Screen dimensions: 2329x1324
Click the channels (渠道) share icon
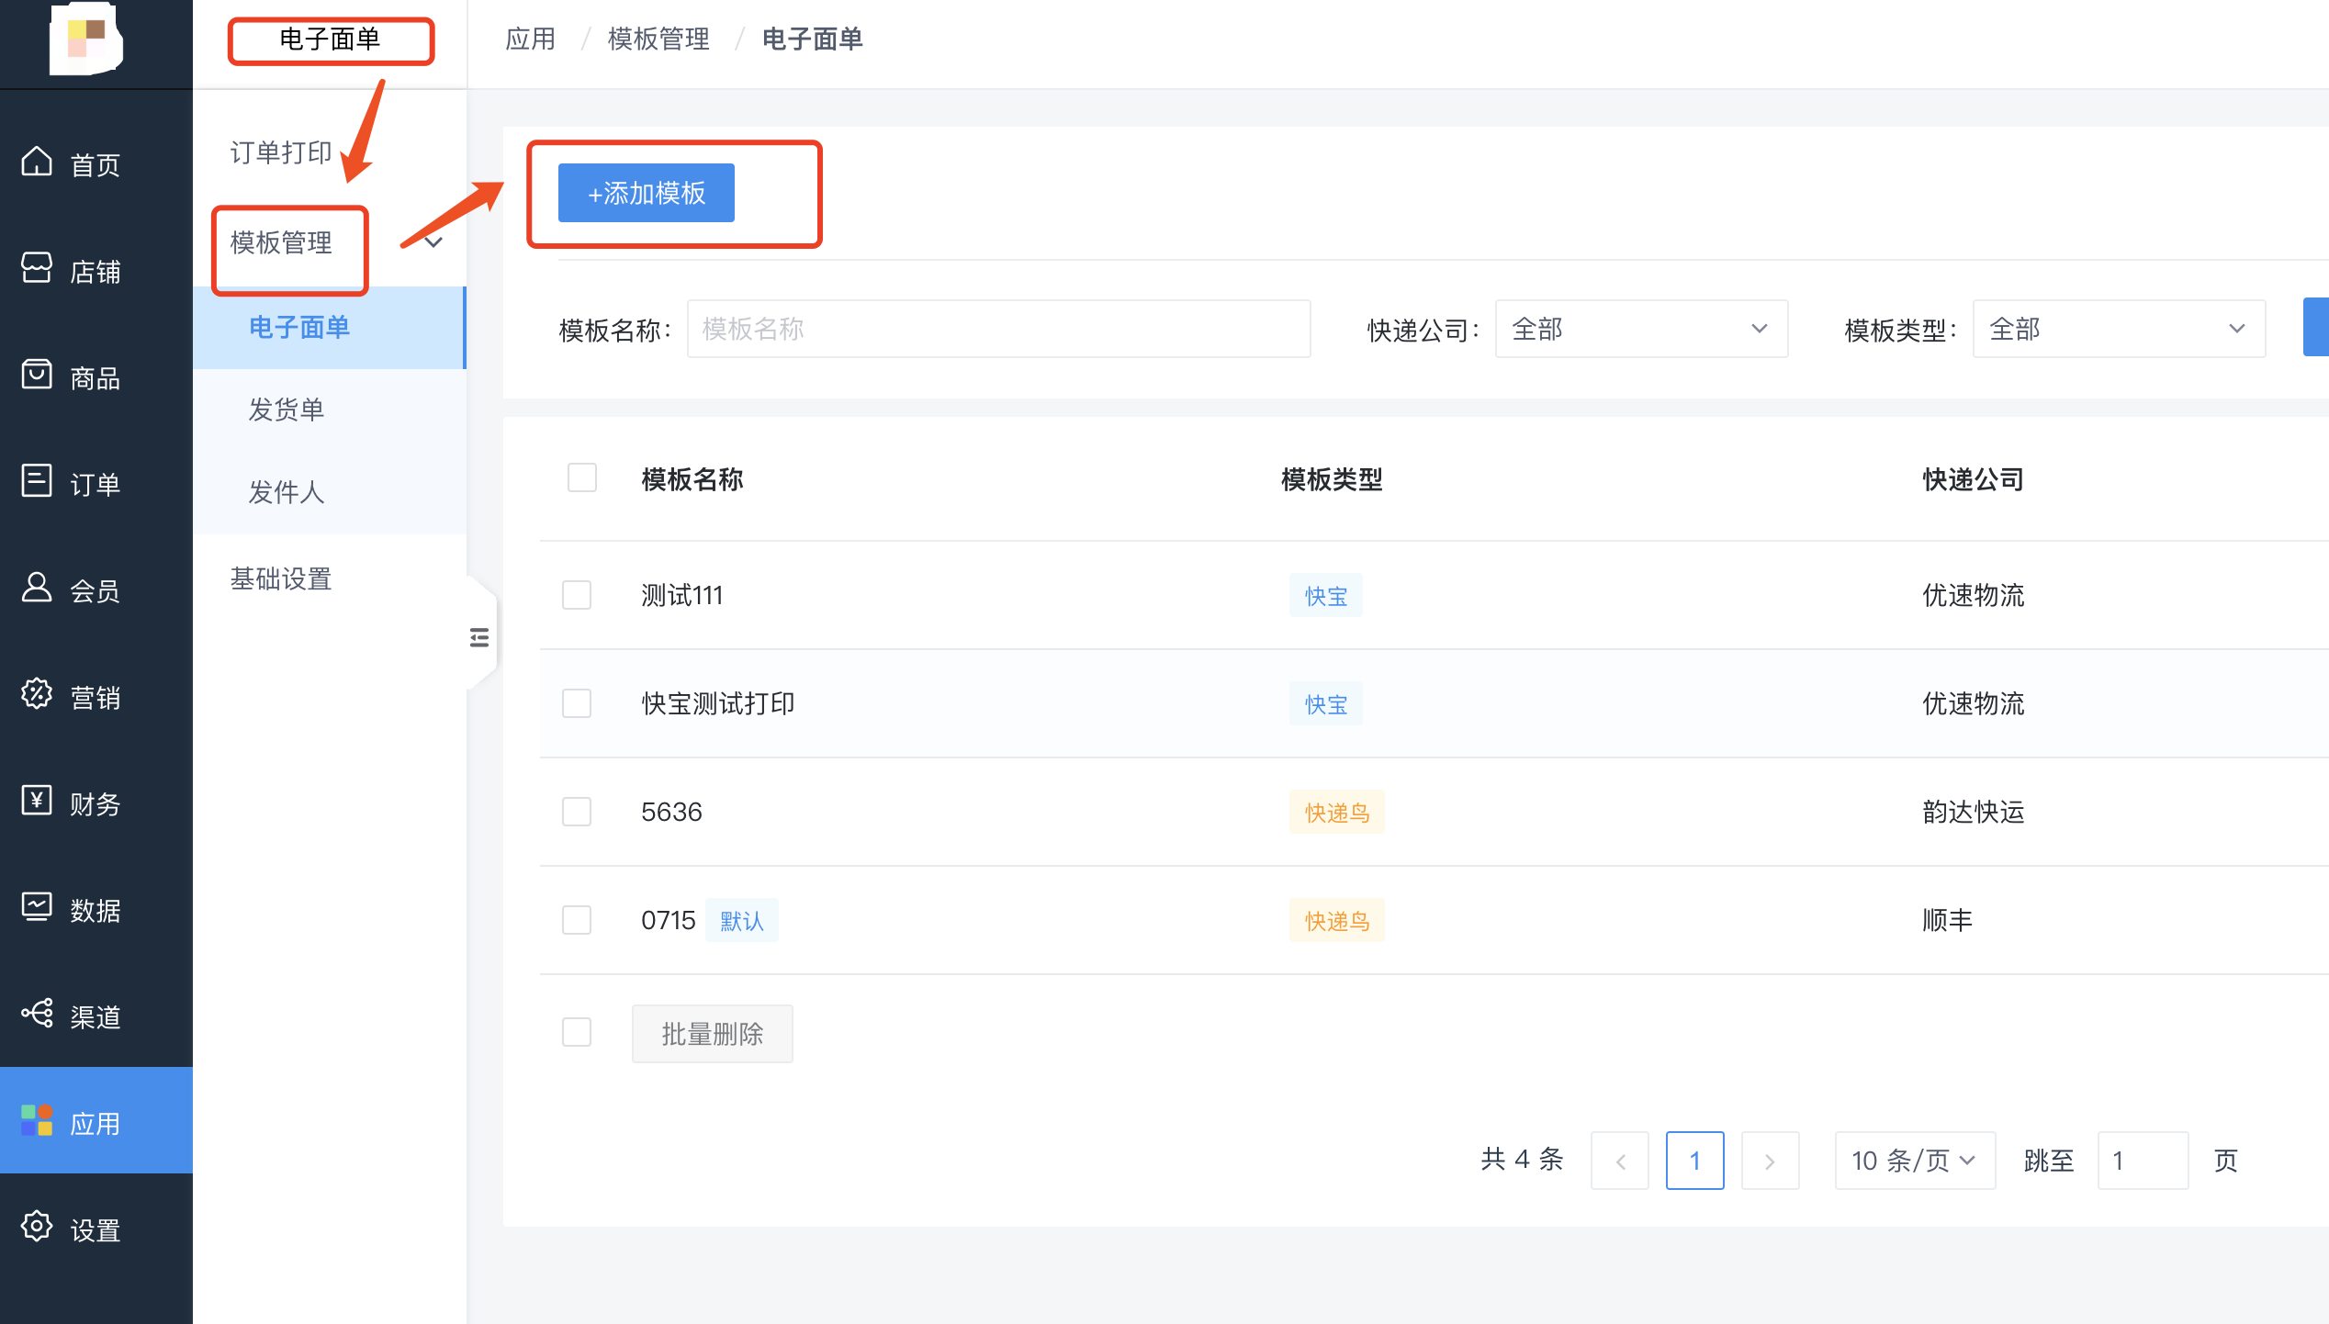point(37,1014)
